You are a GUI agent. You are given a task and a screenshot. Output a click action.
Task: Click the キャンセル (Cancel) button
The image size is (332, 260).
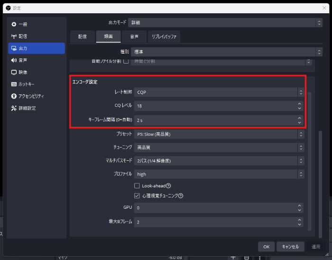tap(290, 247)
